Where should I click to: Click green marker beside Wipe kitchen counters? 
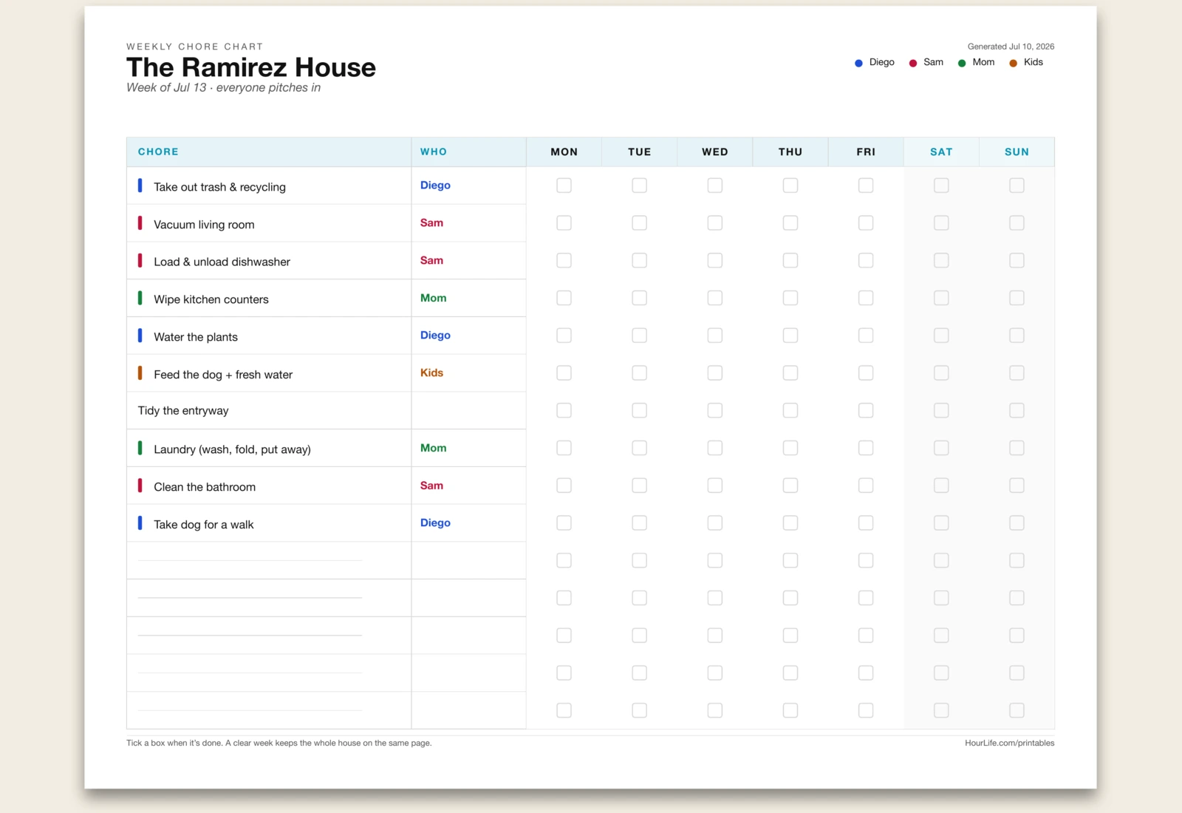point(140,298)
